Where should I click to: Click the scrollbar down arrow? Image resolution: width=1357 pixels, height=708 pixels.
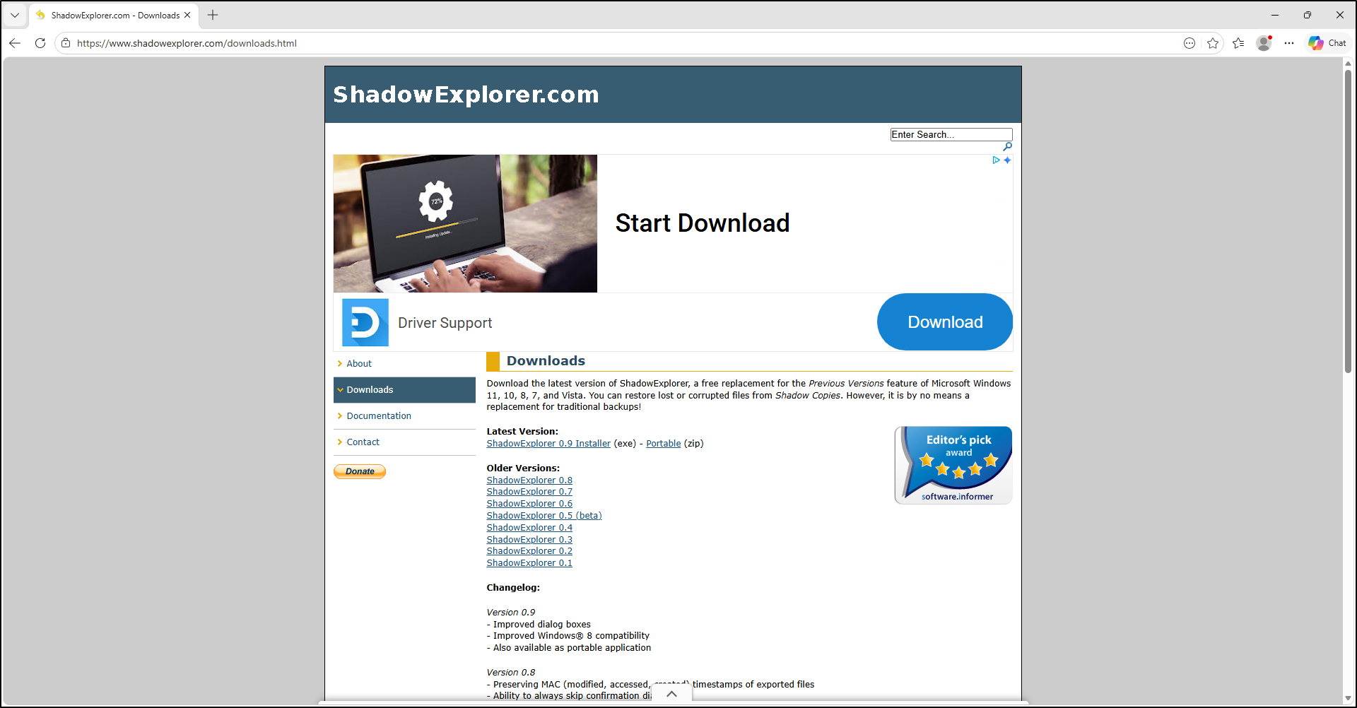[1348, 698]
